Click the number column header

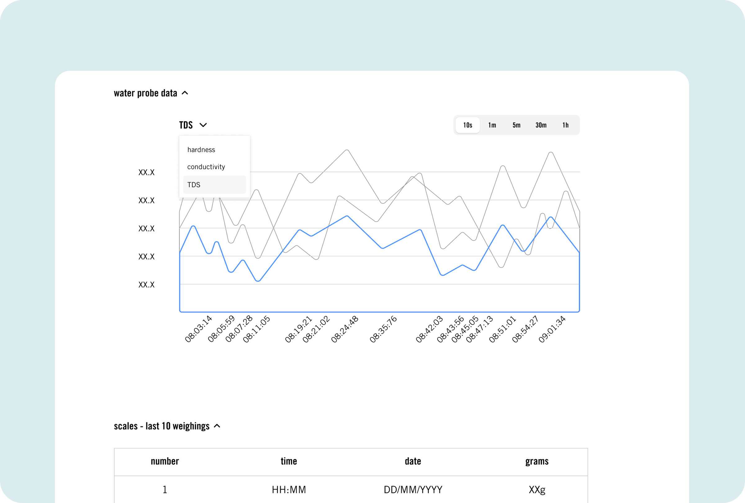[165, 461]
